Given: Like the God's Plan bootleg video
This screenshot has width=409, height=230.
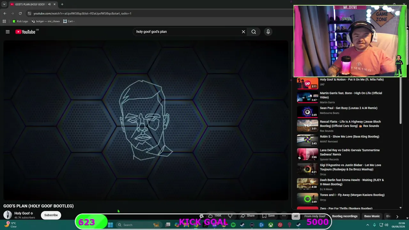Looking at the screenshot, I should tap(215, 216).
